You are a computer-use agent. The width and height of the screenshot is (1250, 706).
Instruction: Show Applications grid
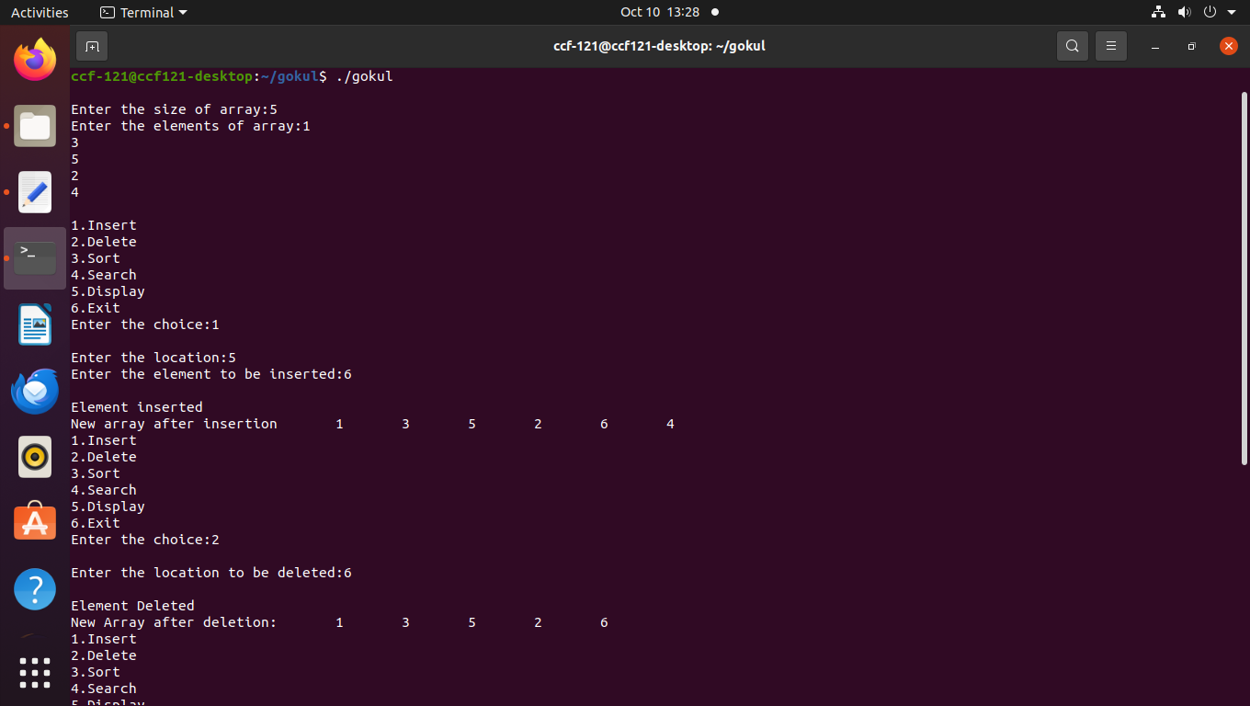pos(35,673)
